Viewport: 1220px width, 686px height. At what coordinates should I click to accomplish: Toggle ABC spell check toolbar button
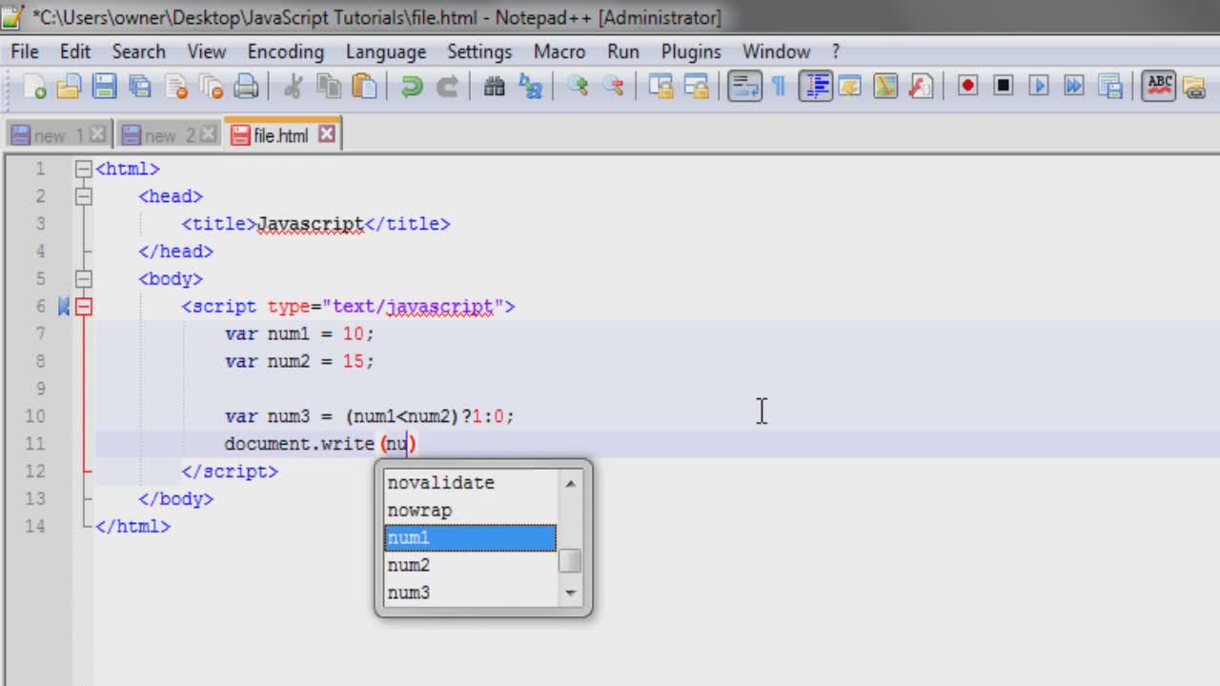(1159, 87)
